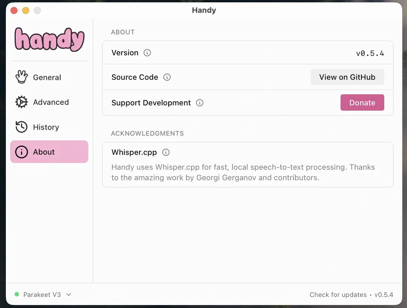Click the info icon beside Whisper.cpp

(x=166, y=152)
